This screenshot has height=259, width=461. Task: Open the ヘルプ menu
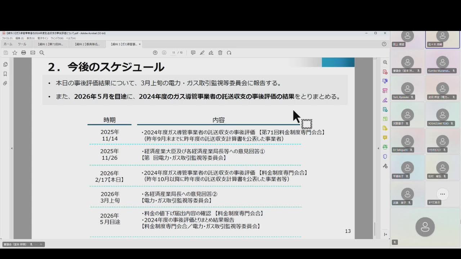coord(71,38)
